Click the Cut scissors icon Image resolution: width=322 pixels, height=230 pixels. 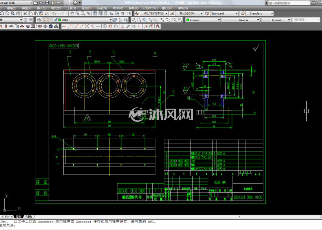tap(25, 13)
